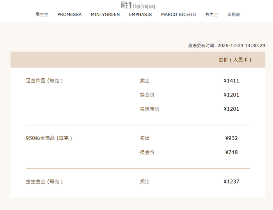Select the 生生金宝 (每克) row label
The width and height of the screenshot is (273, 210).
44,182
